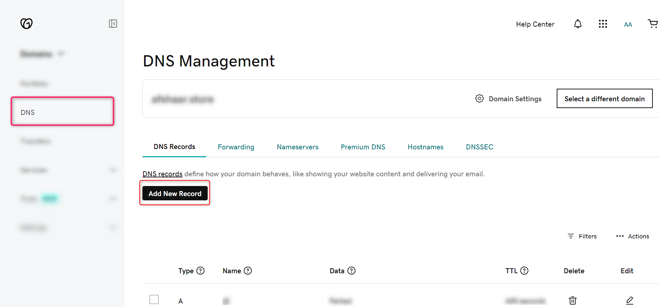Image resolution: width=660 pixels, height=307 pixels.
Task: Open the Filters panel
Action: 582,236
